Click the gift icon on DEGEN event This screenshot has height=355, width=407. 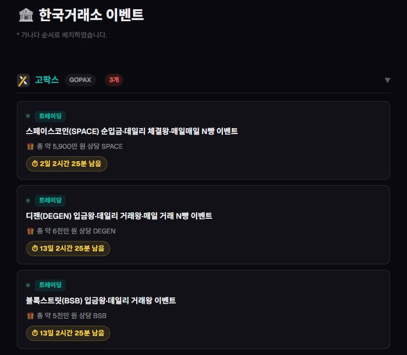click(30, 231)
